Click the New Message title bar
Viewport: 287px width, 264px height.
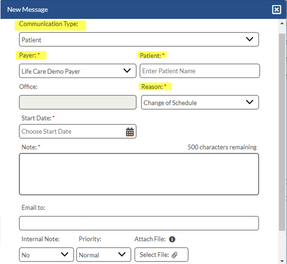coord(143,10)
